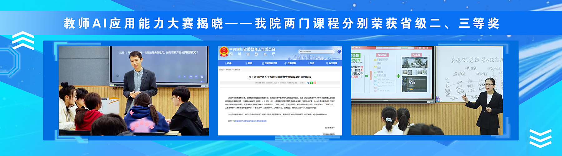
Task: Click the red Weibo share icon
Action: (315, 83)
